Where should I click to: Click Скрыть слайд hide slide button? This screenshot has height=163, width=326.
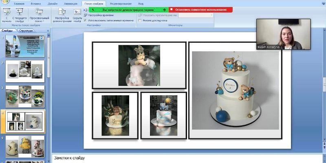pos(77,15)
